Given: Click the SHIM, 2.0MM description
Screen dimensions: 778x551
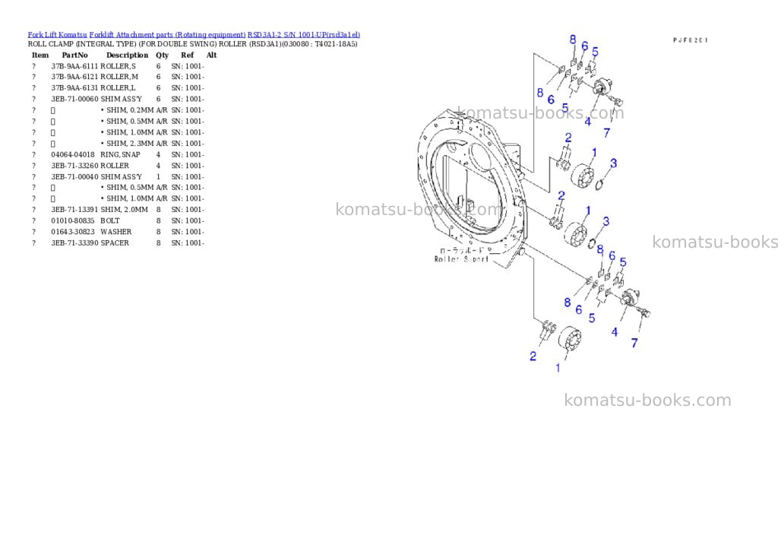Looking at the screenshot, I should tap(124, 210).
